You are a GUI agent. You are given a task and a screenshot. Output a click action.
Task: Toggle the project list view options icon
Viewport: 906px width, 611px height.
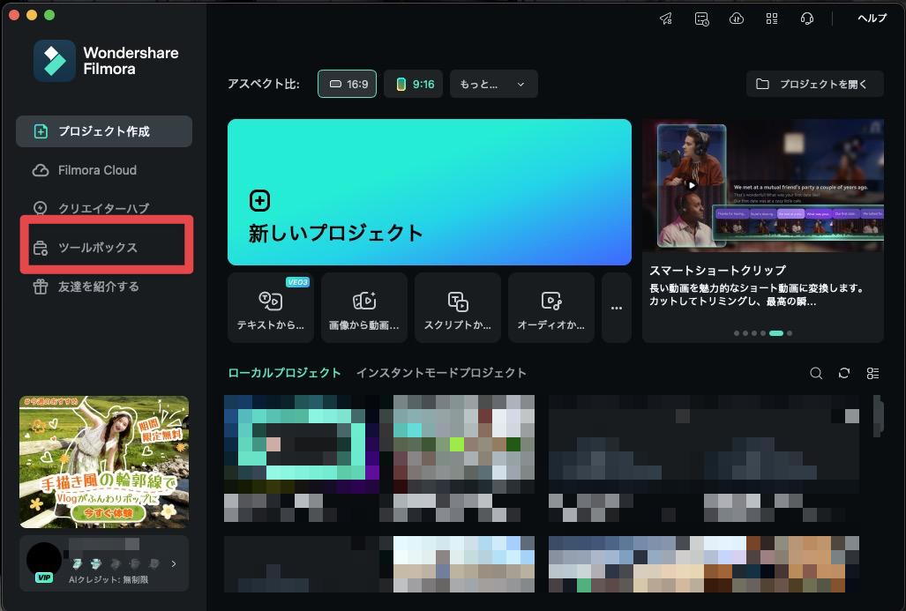pos(872,373)
